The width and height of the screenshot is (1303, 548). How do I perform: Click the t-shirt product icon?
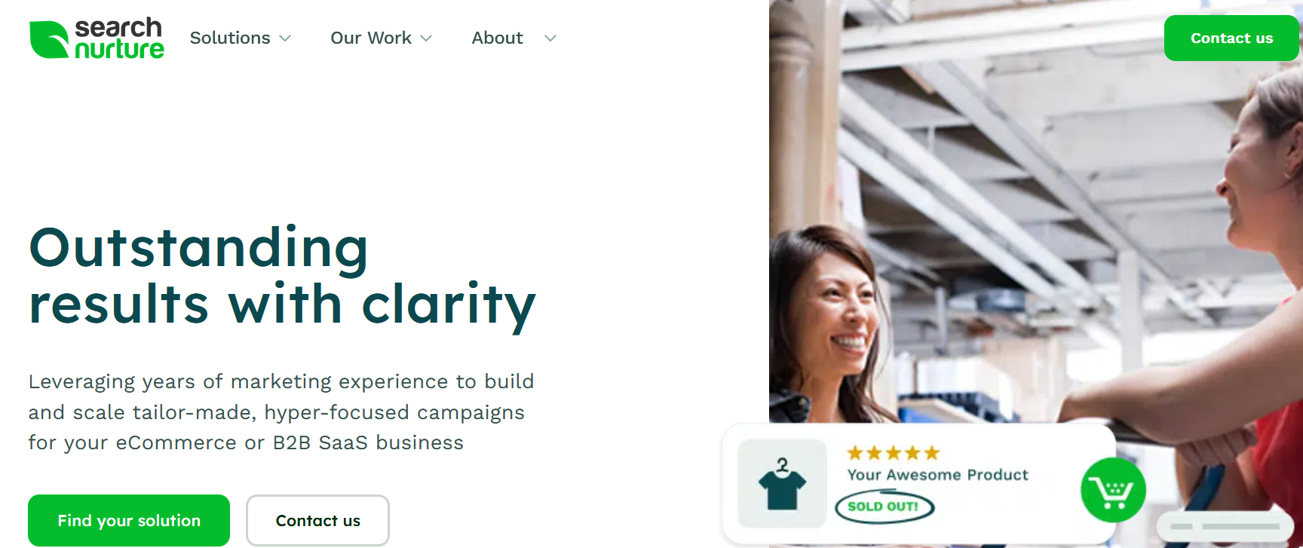pos(782,484)
